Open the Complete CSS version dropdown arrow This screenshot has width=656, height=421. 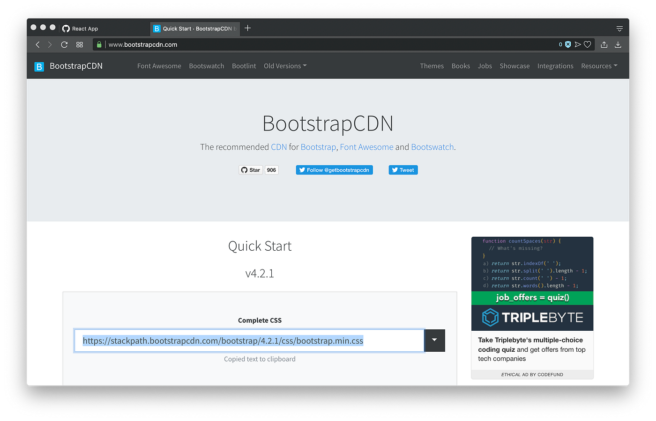click(x=434, y=341)
